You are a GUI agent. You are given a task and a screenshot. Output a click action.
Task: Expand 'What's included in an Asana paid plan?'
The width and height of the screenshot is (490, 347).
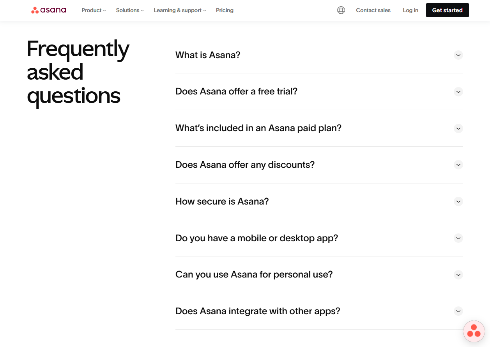(458, 128)
